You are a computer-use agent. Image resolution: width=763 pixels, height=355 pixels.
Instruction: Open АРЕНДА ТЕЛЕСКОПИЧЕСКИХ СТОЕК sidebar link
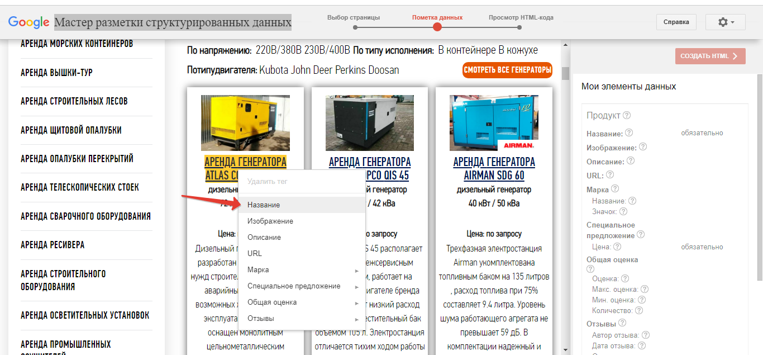tap(80, 187)
